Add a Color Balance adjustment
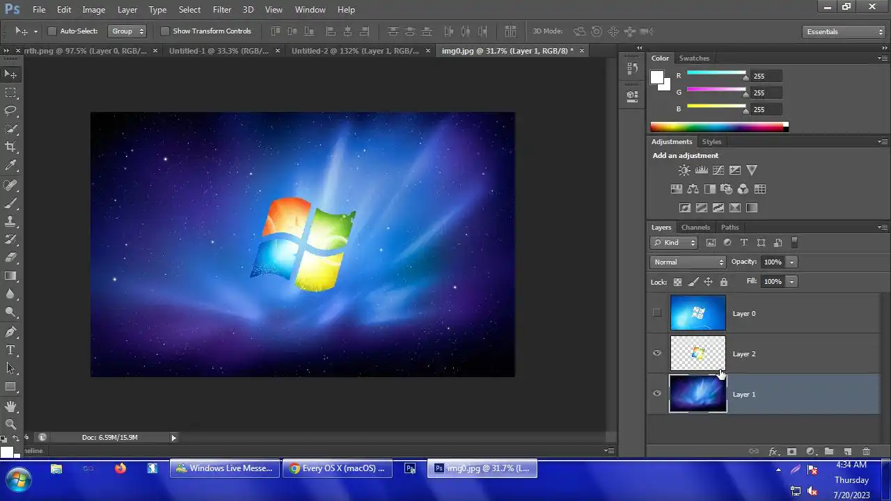The height and width of the screenshot is (501, 891). click(693, 189)
